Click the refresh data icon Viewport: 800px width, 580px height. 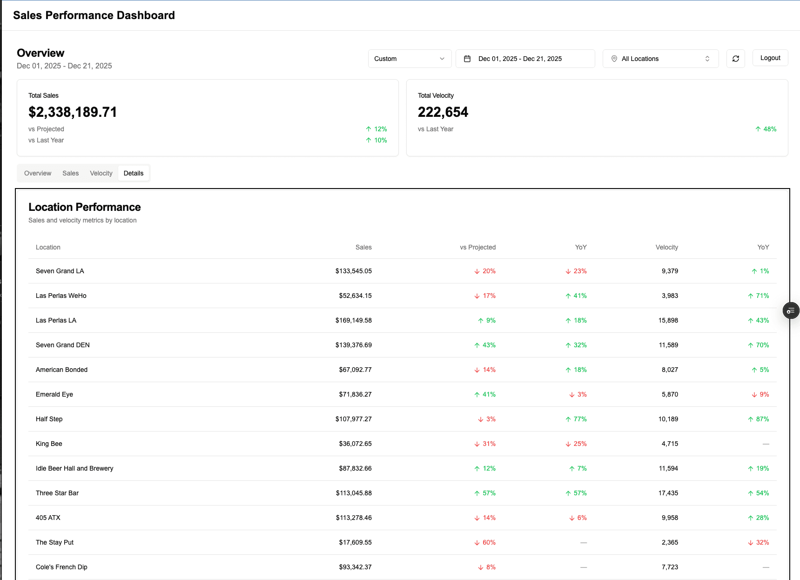(735, 58)
